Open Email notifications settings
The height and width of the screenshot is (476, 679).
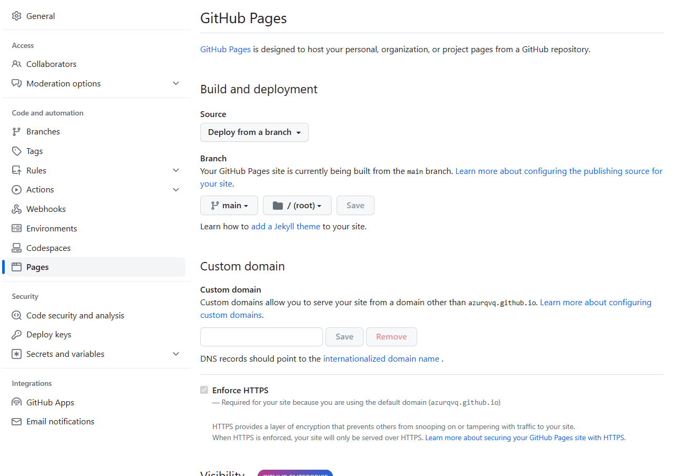(96, 421)
